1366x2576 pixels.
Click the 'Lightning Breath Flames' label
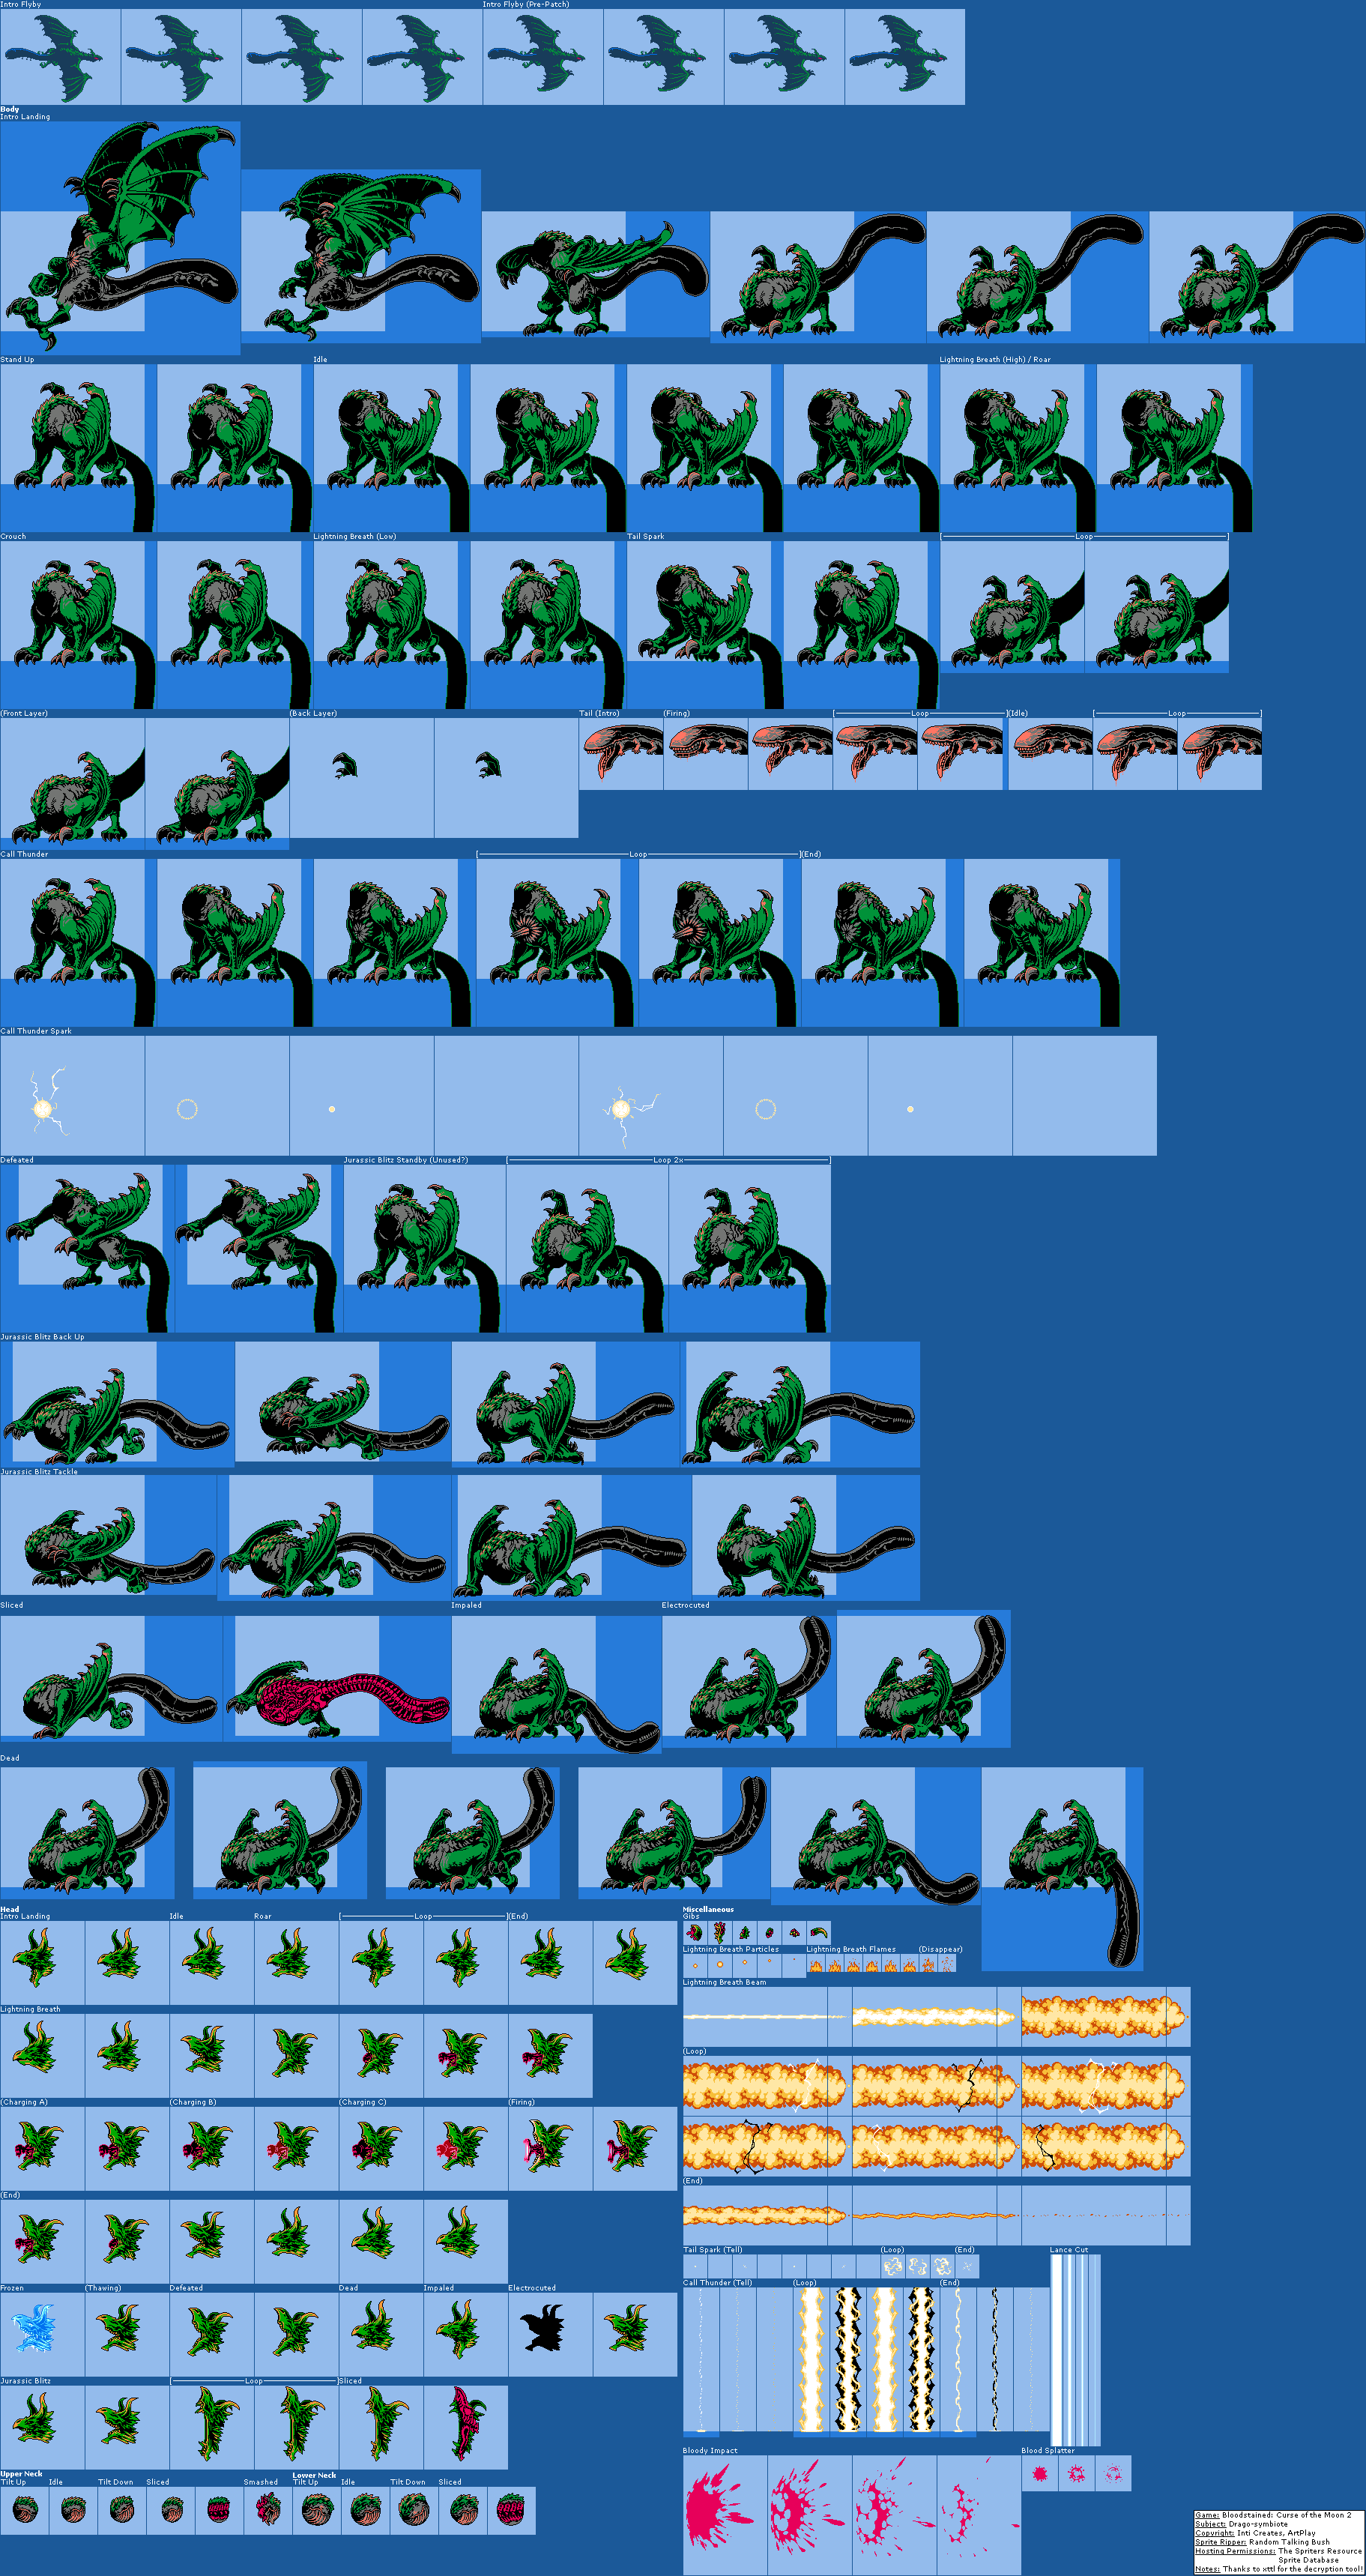(851, 1949)
